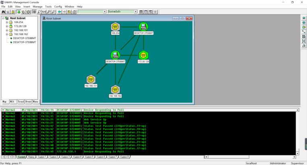Click the 192.168.162 network node on map

point(115,89)
